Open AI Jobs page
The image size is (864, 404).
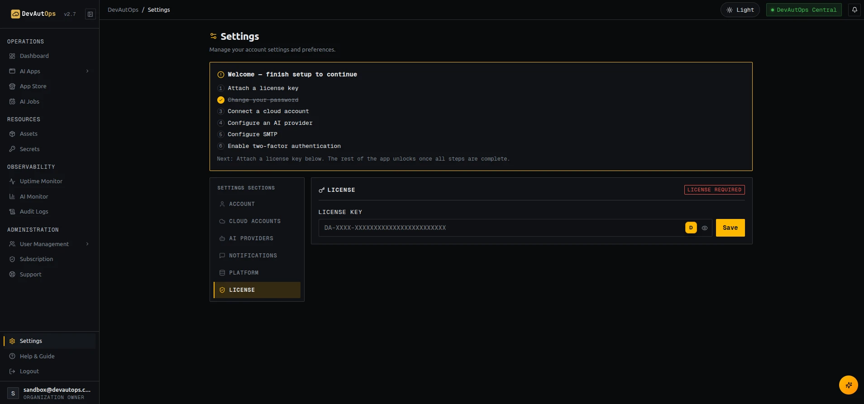pyautogui.click(x=49, y=102)
